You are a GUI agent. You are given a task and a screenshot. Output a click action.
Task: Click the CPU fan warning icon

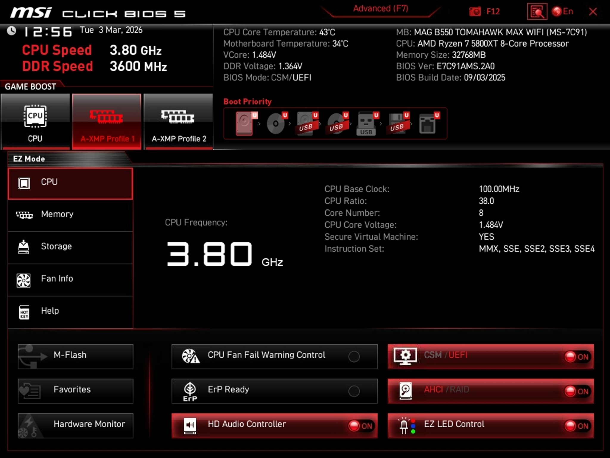tap(191, 356)
